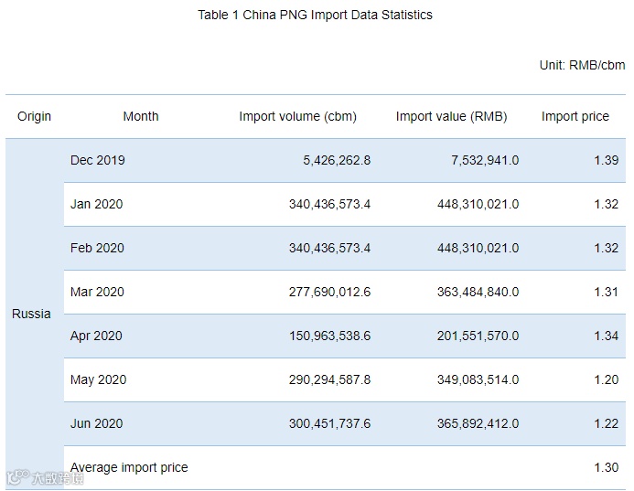Click the import value 365,892,412.0

point(478,424)
